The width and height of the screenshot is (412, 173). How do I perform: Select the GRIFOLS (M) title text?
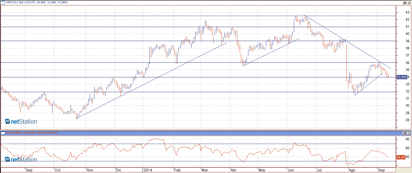15,2
